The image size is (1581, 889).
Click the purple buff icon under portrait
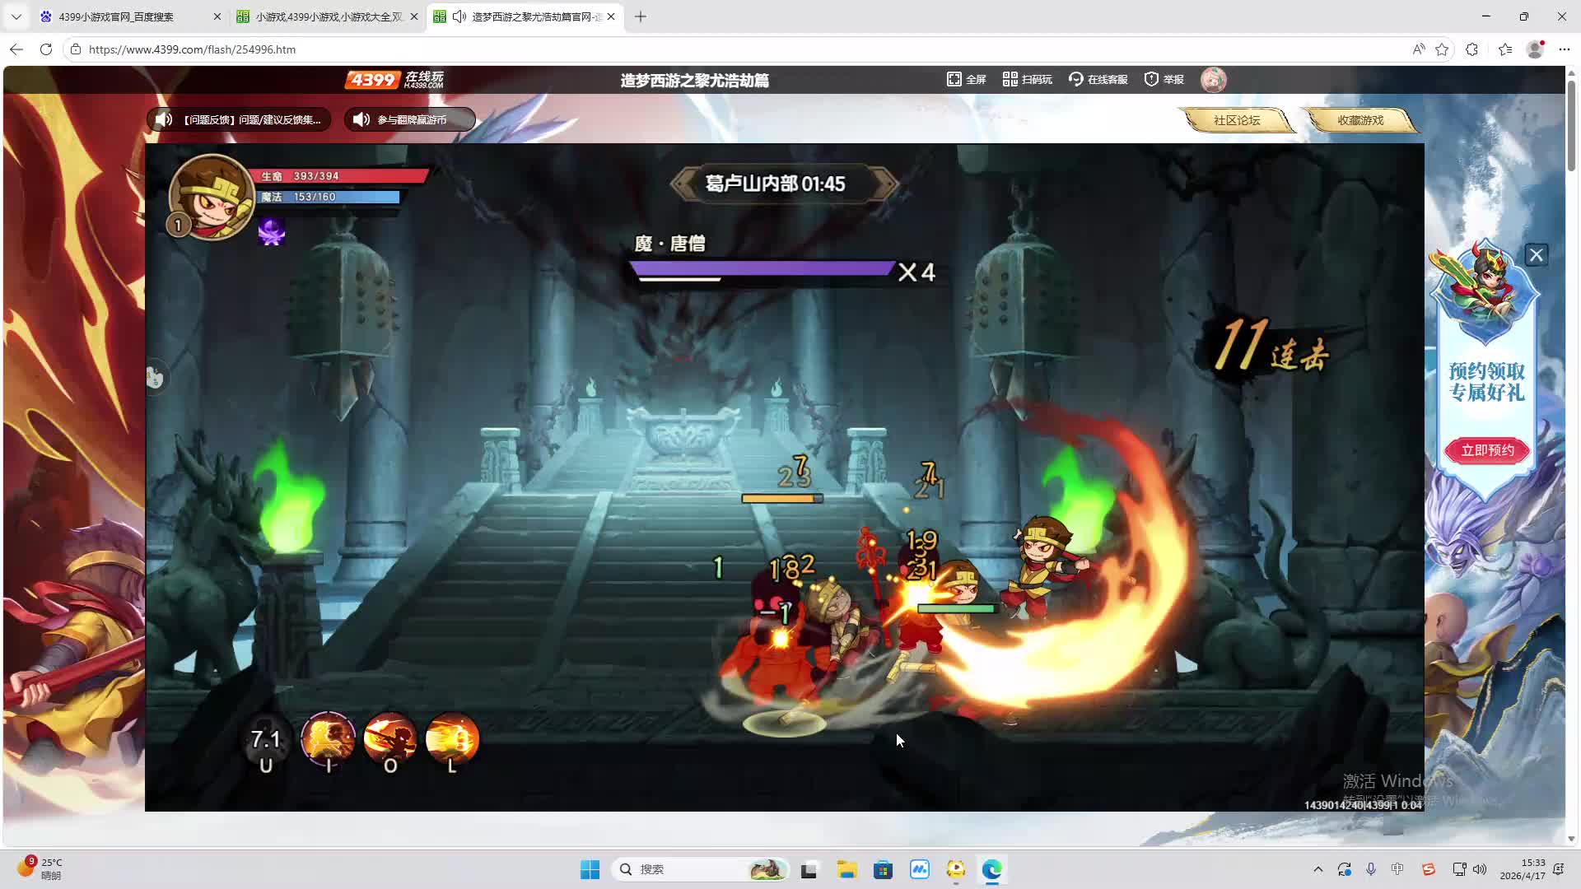tap(272, 231)
